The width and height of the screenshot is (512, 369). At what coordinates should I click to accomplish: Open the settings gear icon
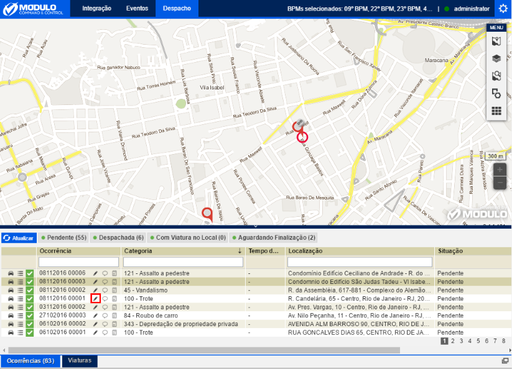point(503,9)
